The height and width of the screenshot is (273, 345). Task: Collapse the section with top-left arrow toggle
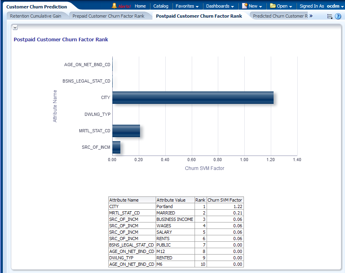tap(15, 27)
